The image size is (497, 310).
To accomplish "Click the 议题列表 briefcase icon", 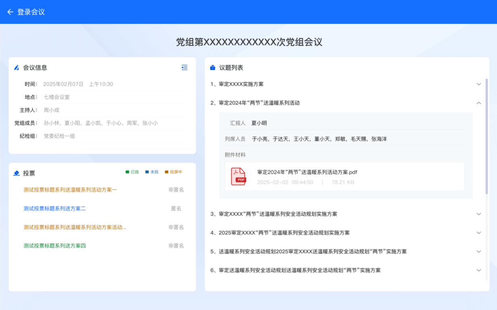I will tap(212, 68).
